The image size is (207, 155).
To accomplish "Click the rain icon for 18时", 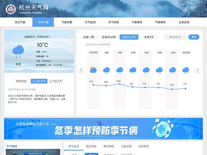I will pos(106,70).
